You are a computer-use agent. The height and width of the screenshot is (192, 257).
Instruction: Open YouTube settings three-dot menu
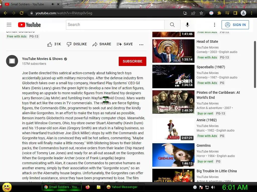[x=215, y=25]
